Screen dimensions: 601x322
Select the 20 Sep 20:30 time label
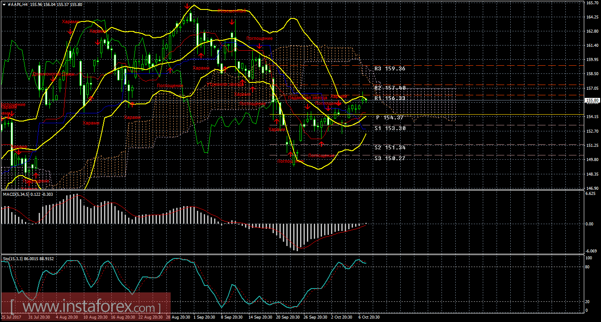[x=288, y=317]
